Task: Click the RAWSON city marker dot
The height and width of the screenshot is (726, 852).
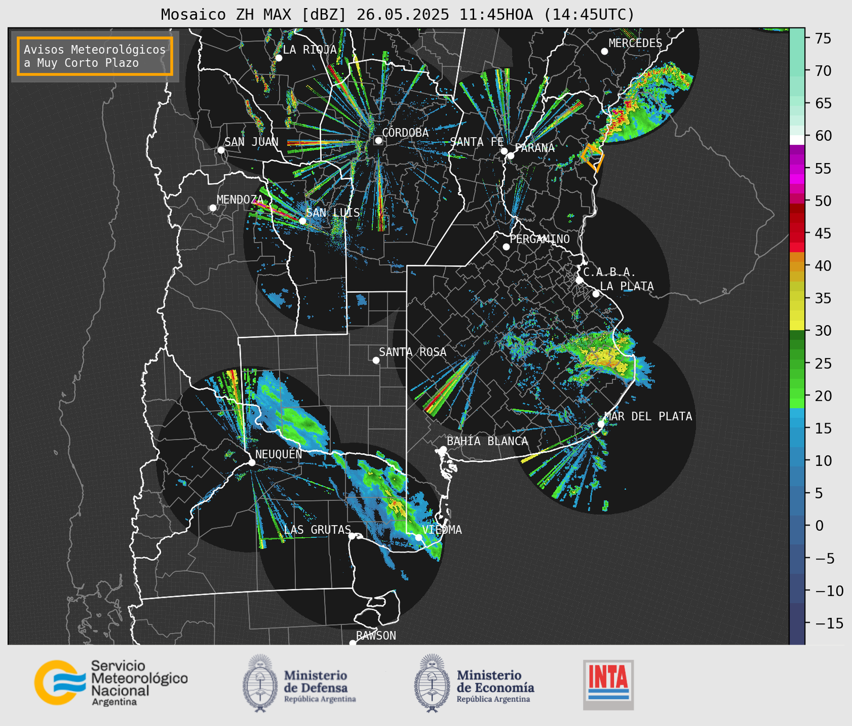Action: point(353,643)
